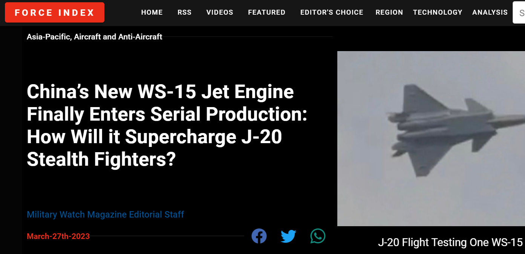Click the J-20 Flight Testing caption
The width and height of the screenshot is (525, 254).
(x=450, y=242)
